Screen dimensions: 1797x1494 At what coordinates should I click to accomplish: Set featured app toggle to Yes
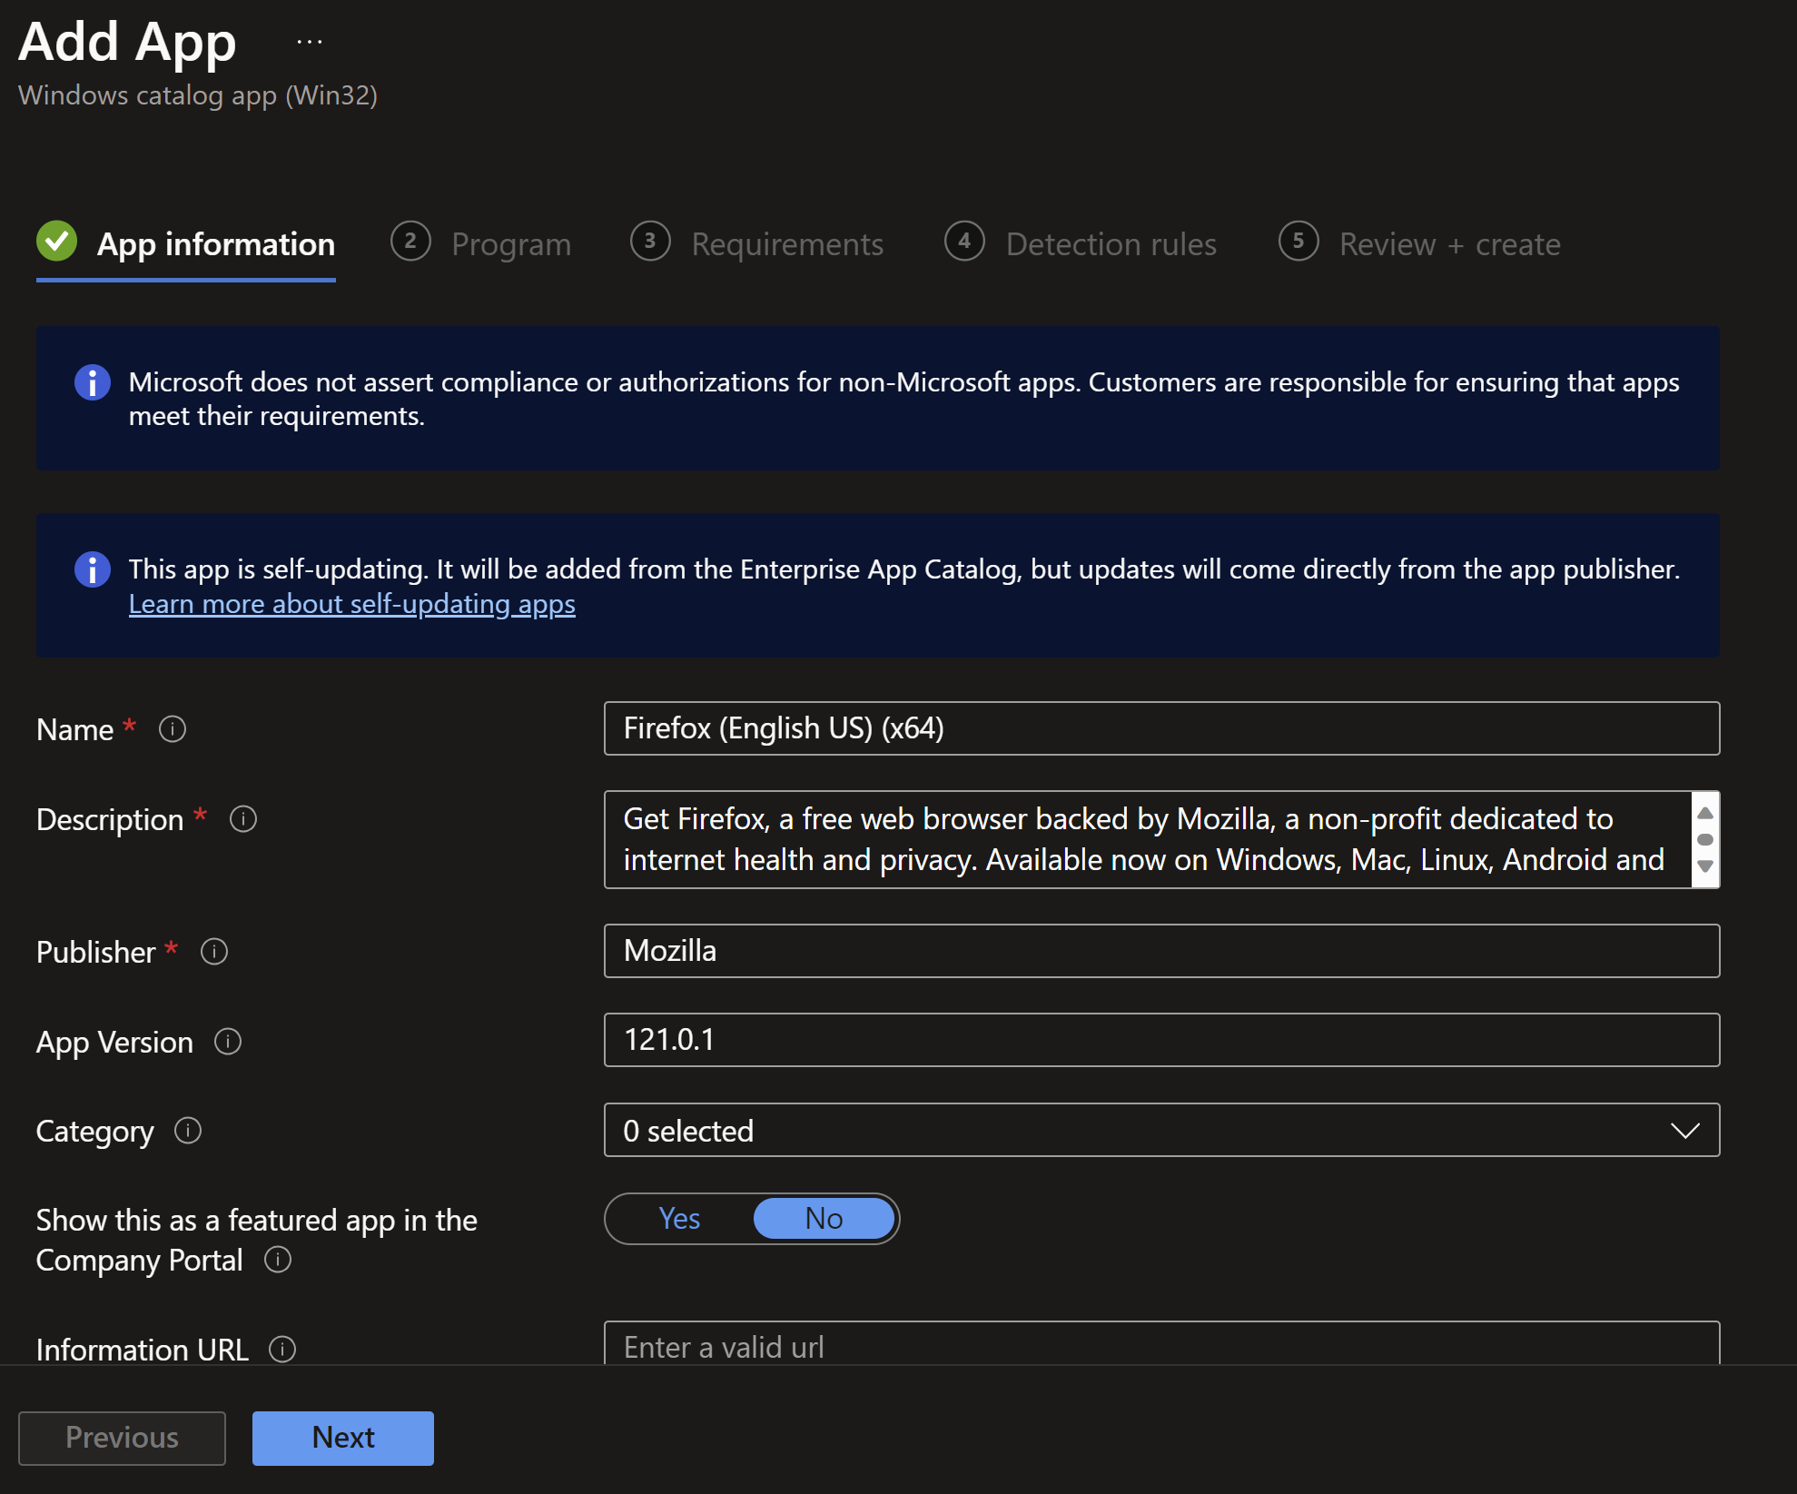point(679,1219)
